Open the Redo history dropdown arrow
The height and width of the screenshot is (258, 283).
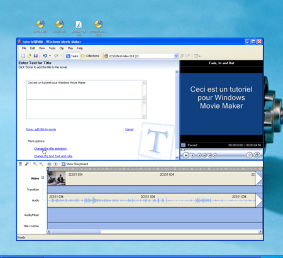(61, 56)
